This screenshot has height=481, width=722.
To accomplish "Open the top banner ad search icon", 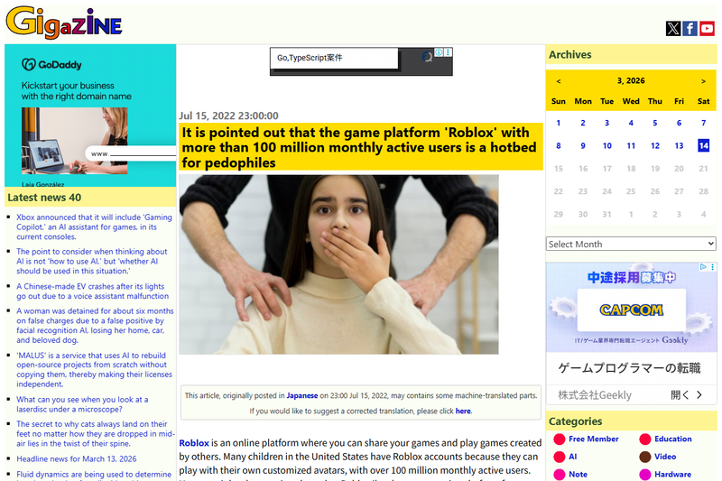I will (427, 57).
